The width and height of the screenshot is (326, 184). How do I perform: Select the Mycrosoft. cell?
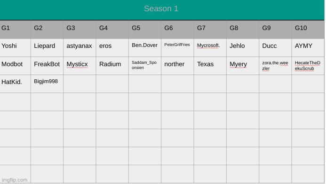210,48
